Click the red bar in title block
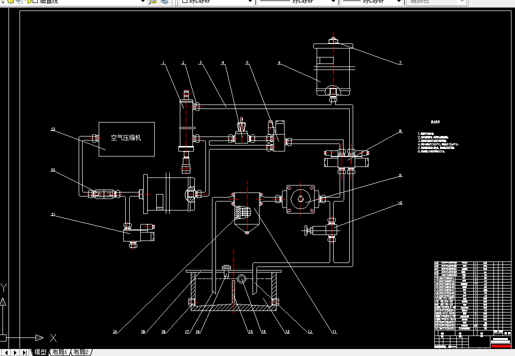 (x=501, y=346)
